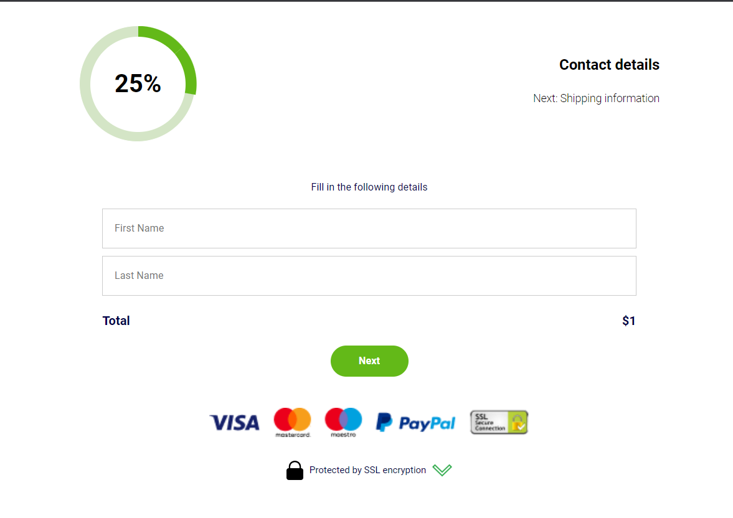The width and height of the screenshot is (733, 518).
Task: Click the green checkmark chevron icon
Action: 442,470
